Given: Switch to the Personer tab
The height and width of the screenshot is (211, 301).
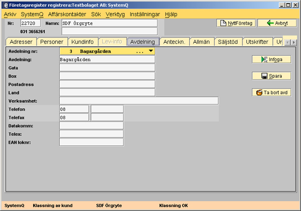Looking at the screenshot, I should click(x=52, y=42).
